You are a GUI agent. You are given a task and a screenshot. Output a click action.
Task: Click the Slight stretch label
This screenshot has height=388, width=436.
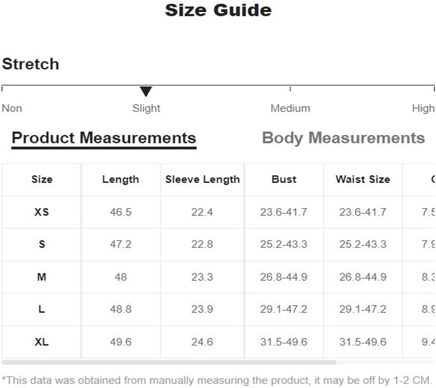tap(146, 108)
